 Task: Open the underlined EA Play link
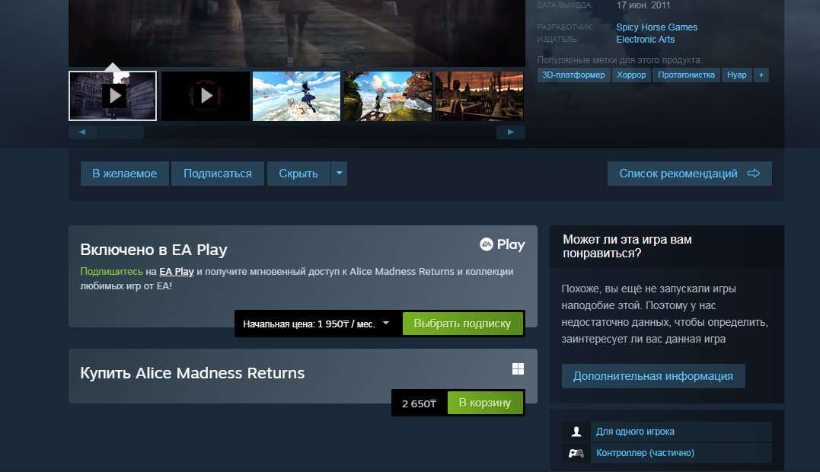pos(176,271)
